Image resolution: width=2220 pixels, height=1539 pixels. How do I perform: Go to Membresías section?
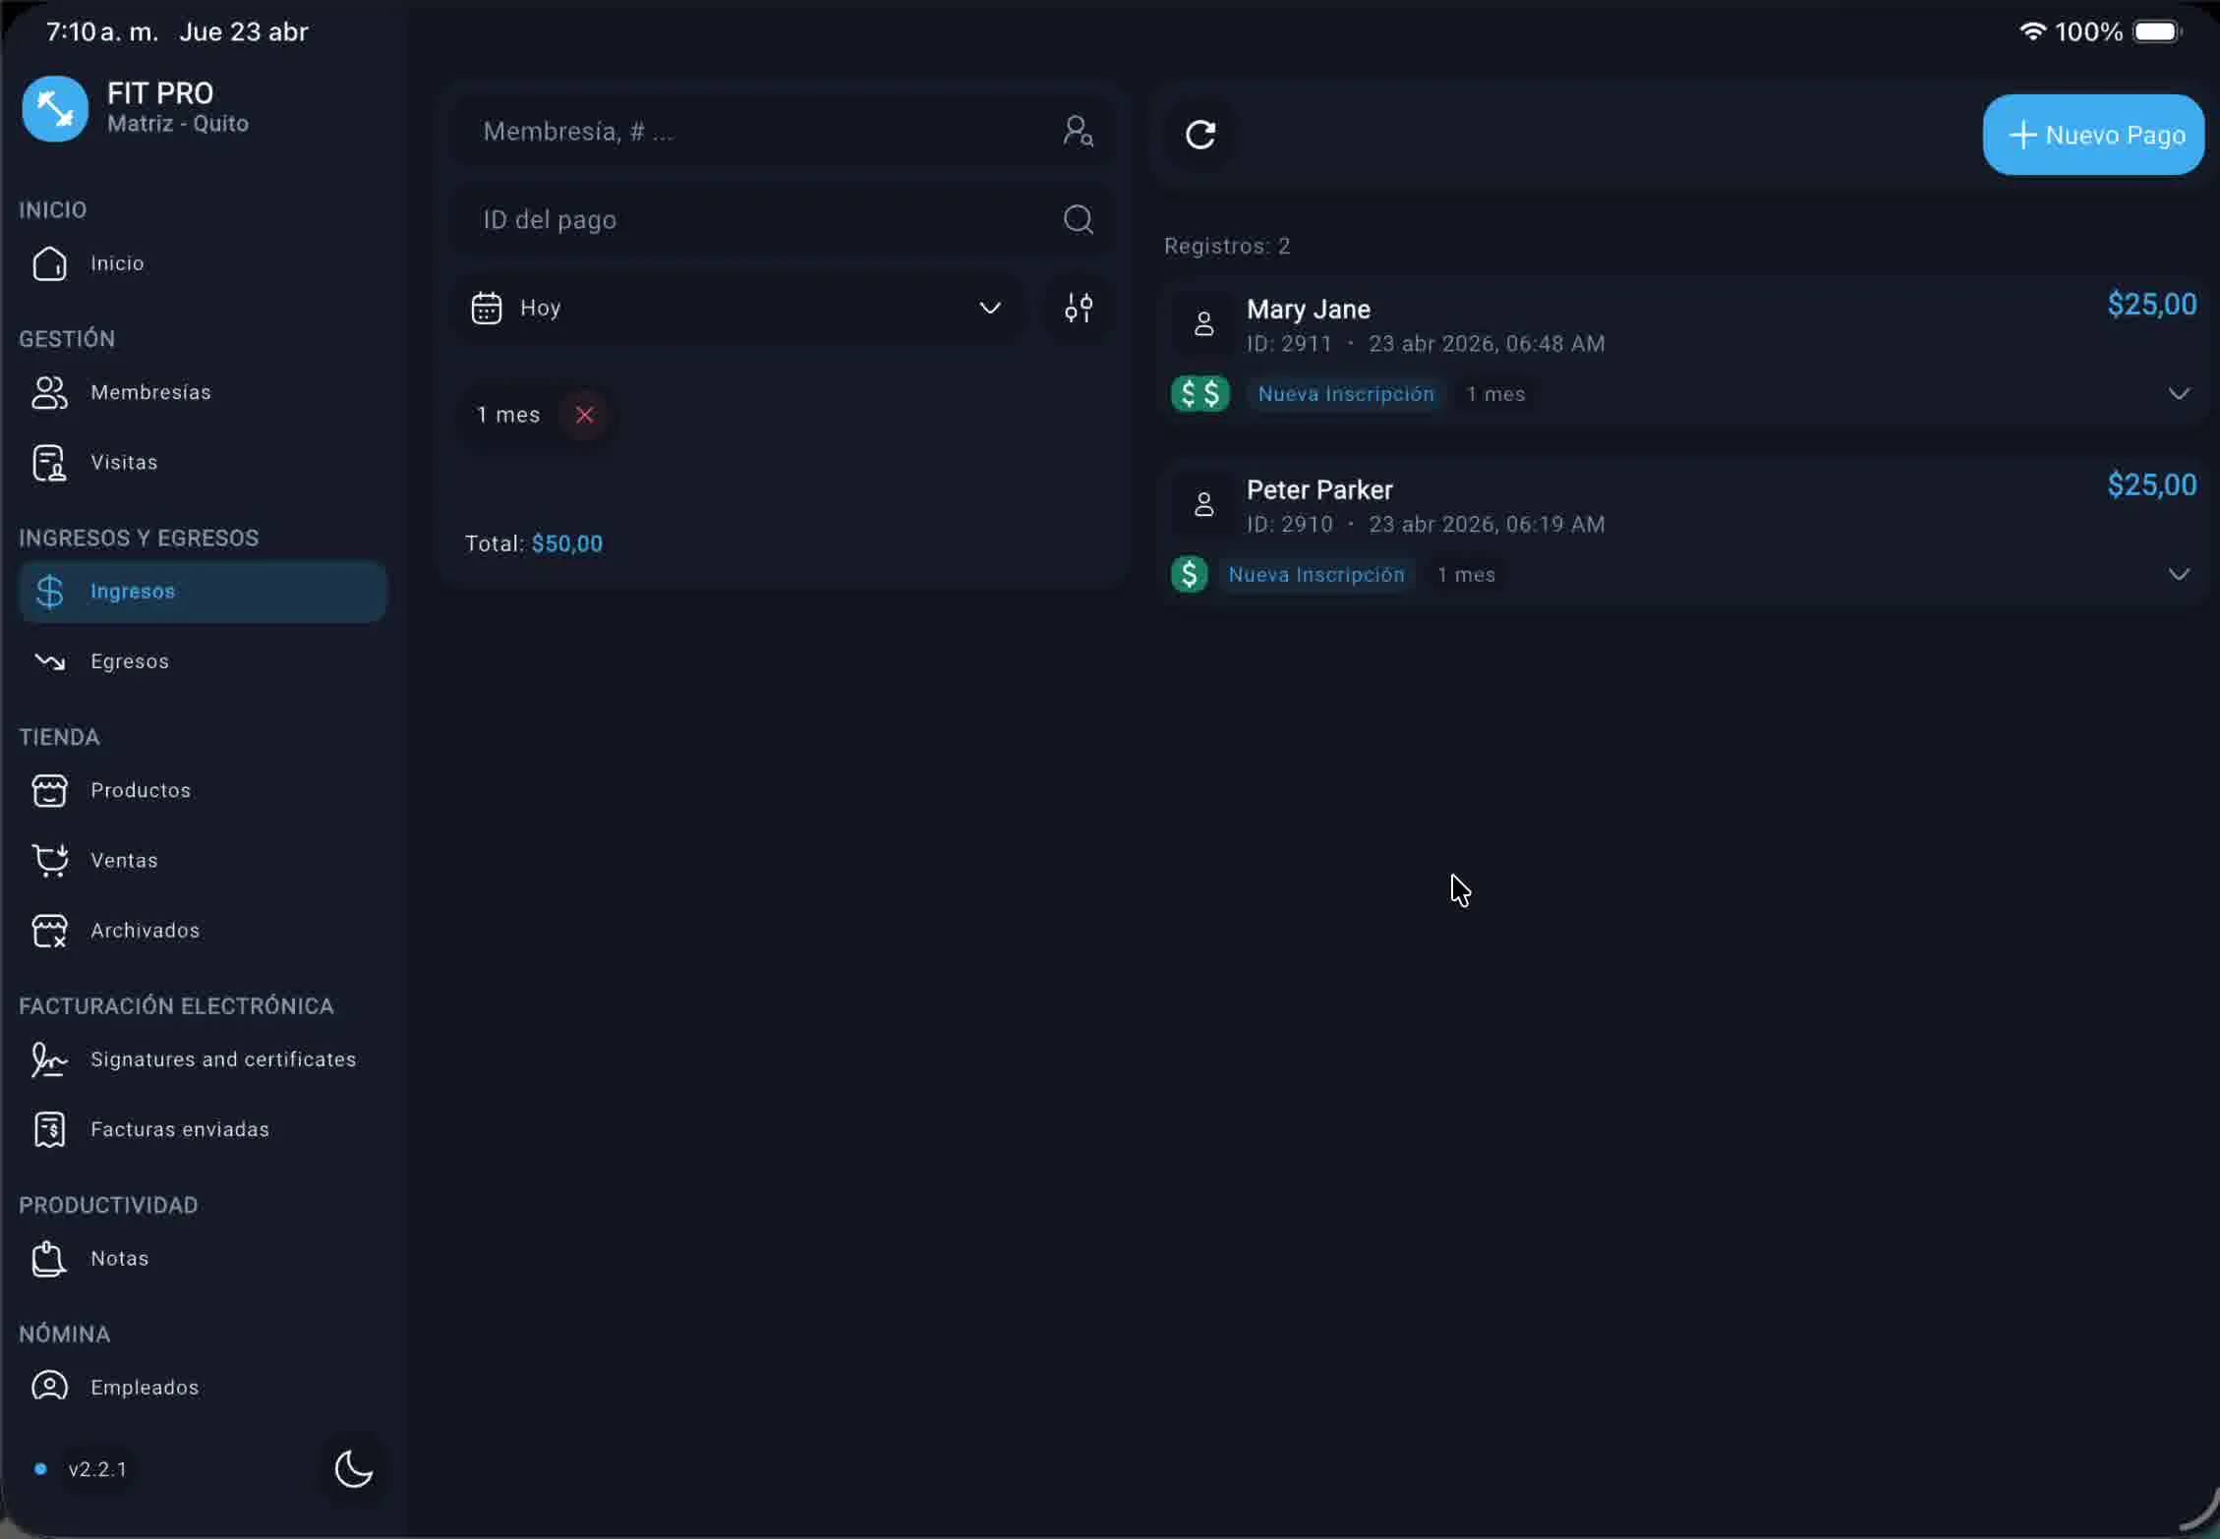203,392
